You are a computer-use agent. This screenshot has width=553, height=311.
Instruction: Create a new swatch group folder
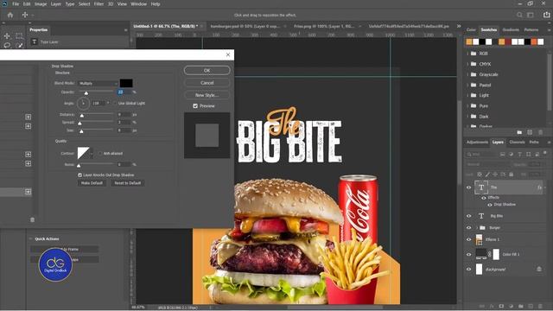[519, 132]
